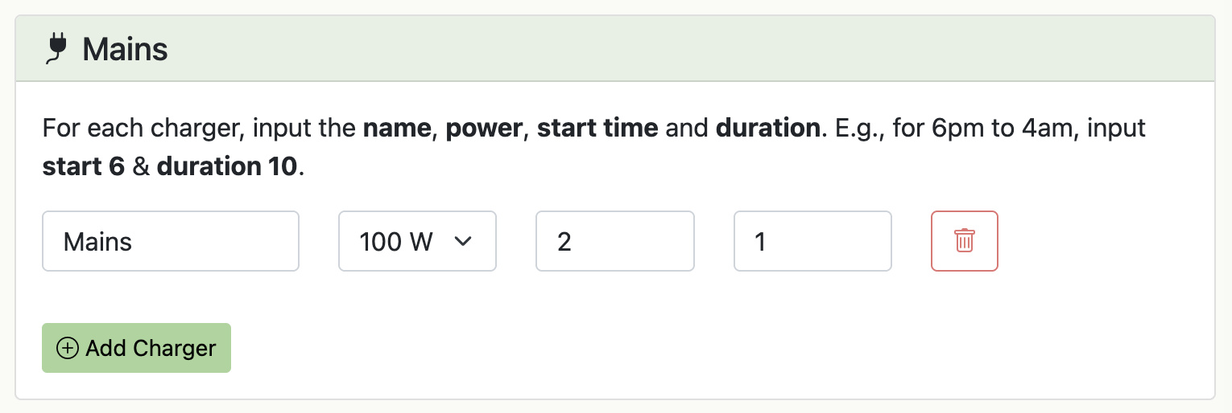Click the bold "start 6" example text
Viewport: 1232px width, 413px height.
(83, 167)
